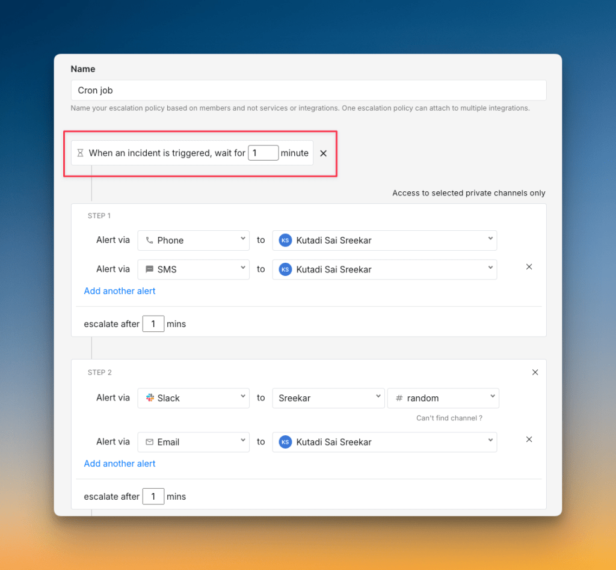Image resolution: width=616 pixels, height=570 pixels.
Task: Open the Phone alert method dropdown
Action: click(193, 241)
